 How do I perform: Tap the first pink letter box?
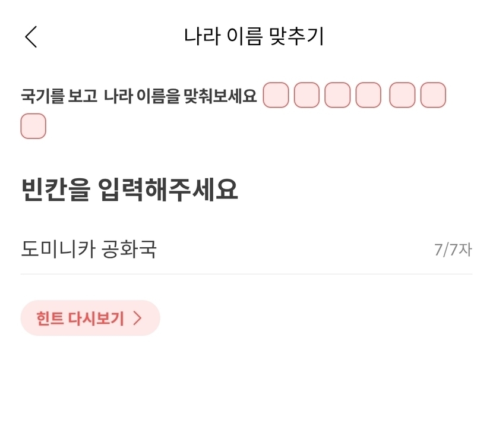[x=276, y=95]
